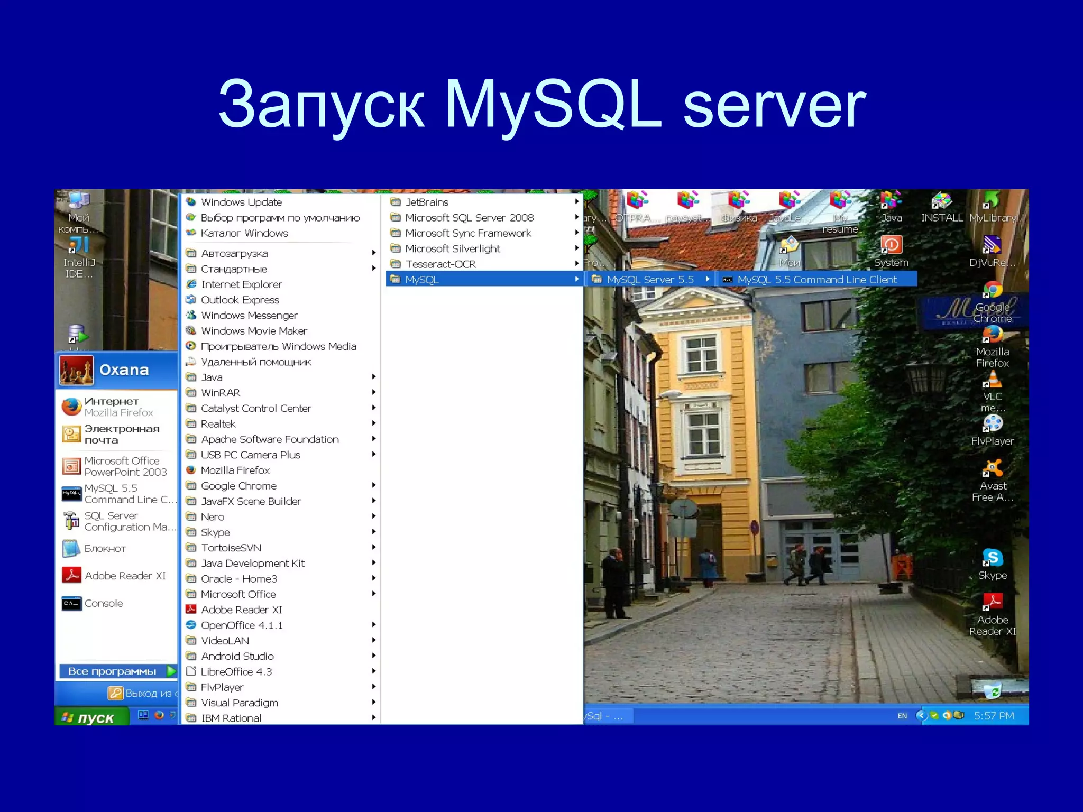Expand the OpenOffice 4.1.1 submenu
The width and height of the screenshot is (1083, 812).
click(x=281, y=625)
